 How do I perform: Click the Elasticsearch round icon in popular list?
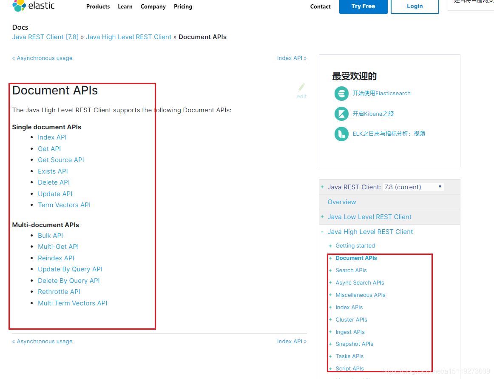[341, 93]
